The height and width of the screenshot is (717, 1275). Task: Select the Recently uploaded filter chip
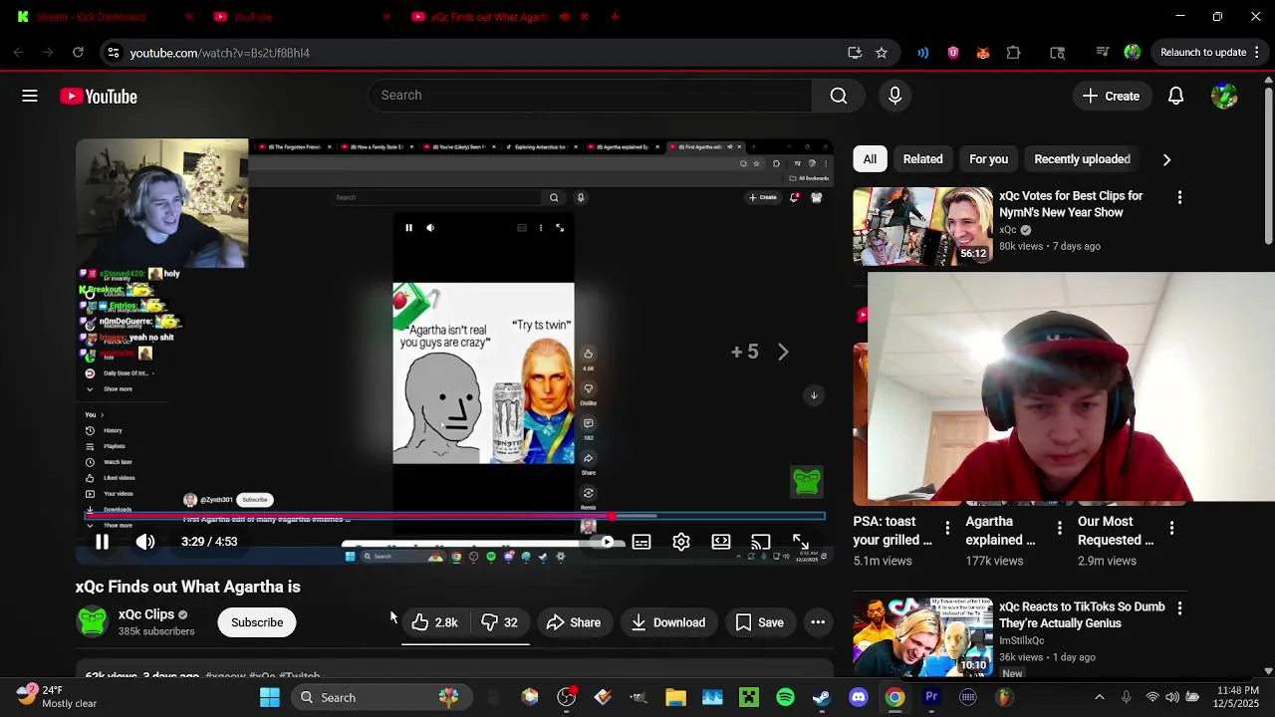pos(1082,159)
